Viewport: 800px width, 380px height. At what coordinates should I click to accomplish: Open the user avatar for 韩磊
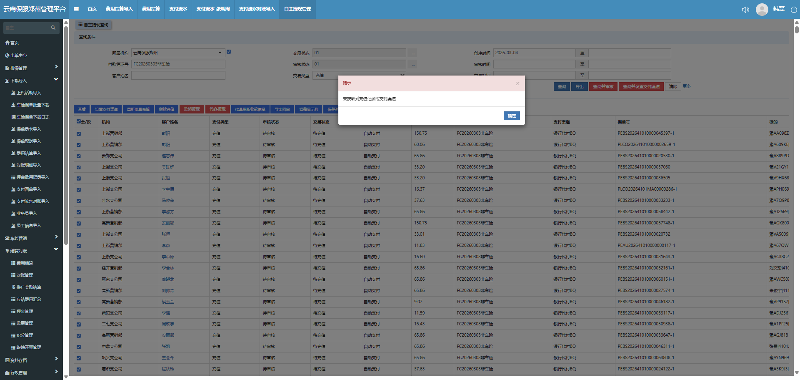pyautogui.click(x=762, y=9)
